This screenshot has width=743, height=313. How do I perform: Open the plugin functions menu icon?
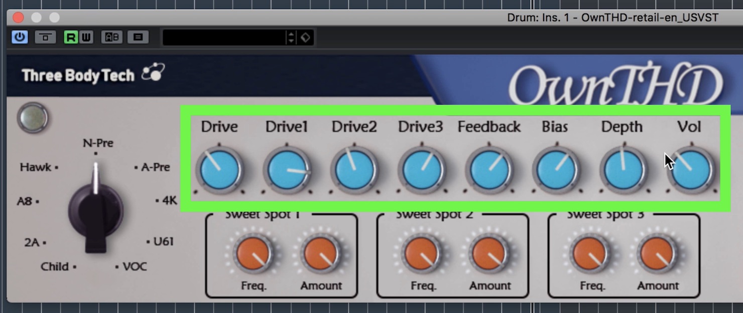(138, 37)
